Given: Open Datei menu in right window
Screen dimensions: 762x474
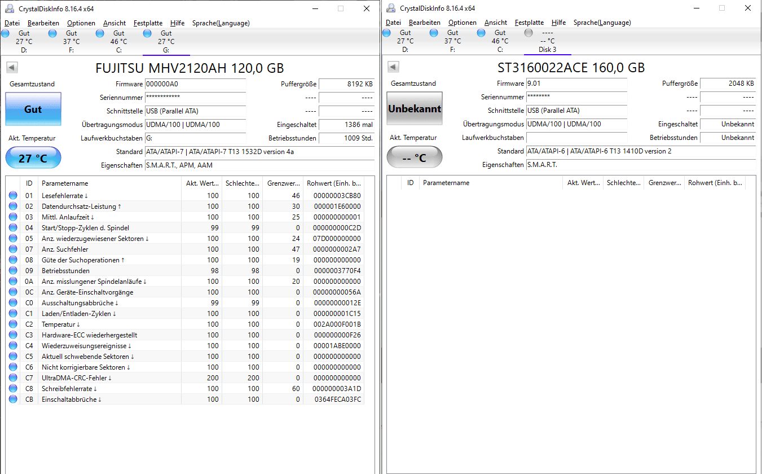Looking at the screenshot, I should click(x=393, y=23).
